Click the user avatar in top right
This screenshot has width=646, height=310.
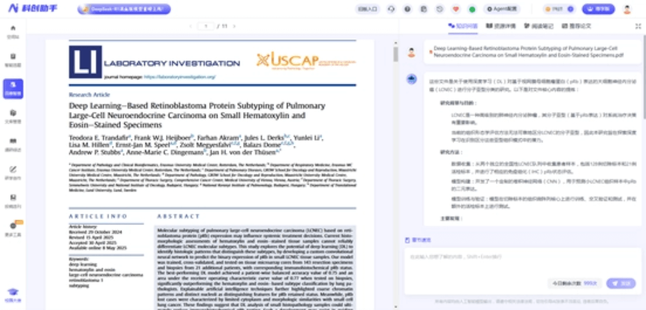click(627, 9)
